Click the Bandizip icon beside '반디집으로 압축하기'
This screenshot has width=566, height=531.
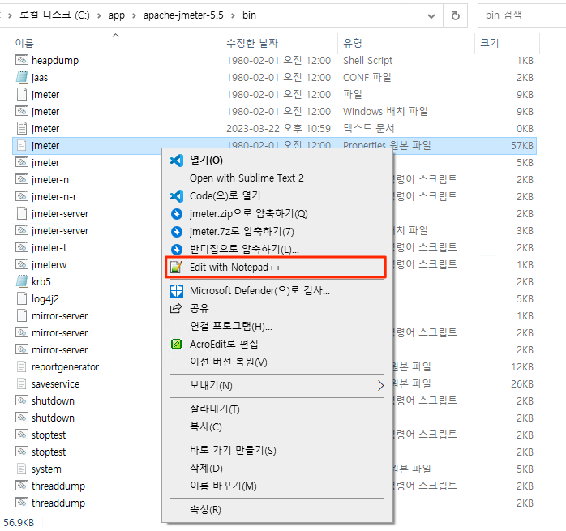[177, 249]
